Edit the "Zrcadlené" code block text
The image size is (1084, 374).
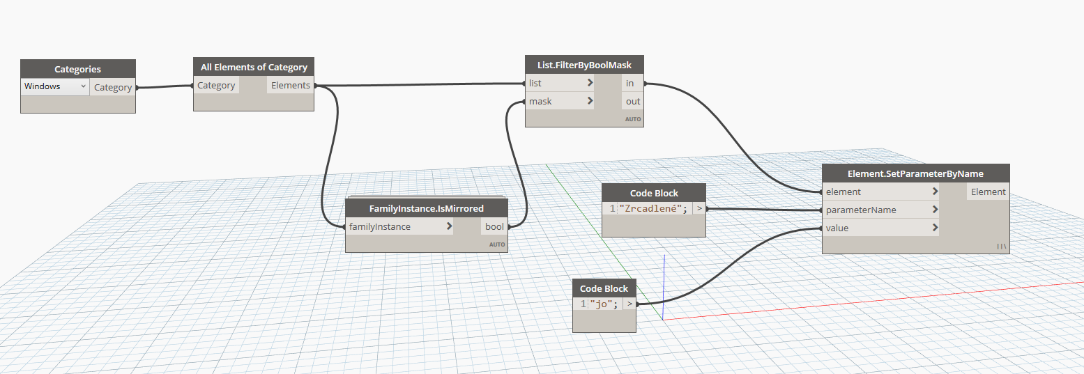pyautogui.click(x=652, y=208)
